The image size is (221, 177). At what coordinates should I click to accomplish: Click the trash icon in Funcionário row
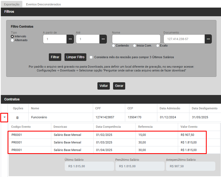[x=18, y=117]
